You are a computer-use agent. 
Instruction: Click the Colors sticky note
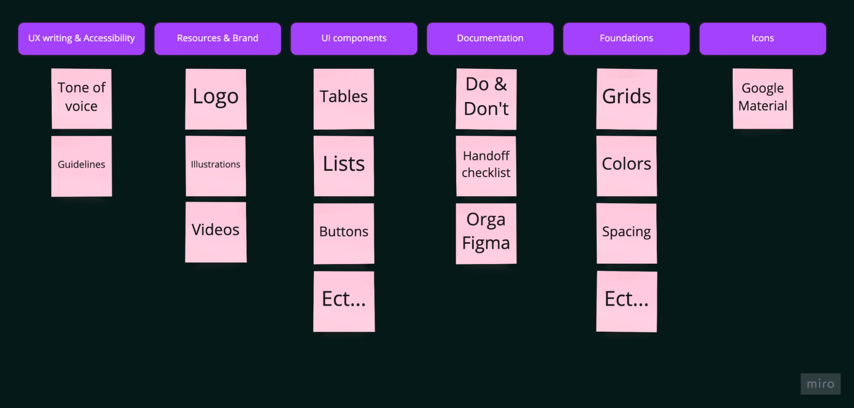click(627, 166)
